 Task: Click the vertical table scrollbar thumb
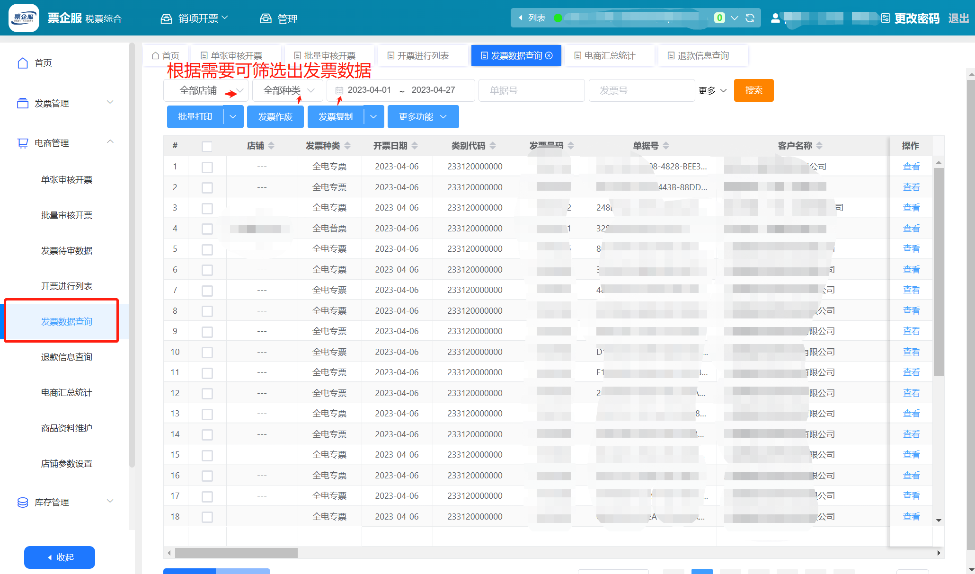(939, 272)
